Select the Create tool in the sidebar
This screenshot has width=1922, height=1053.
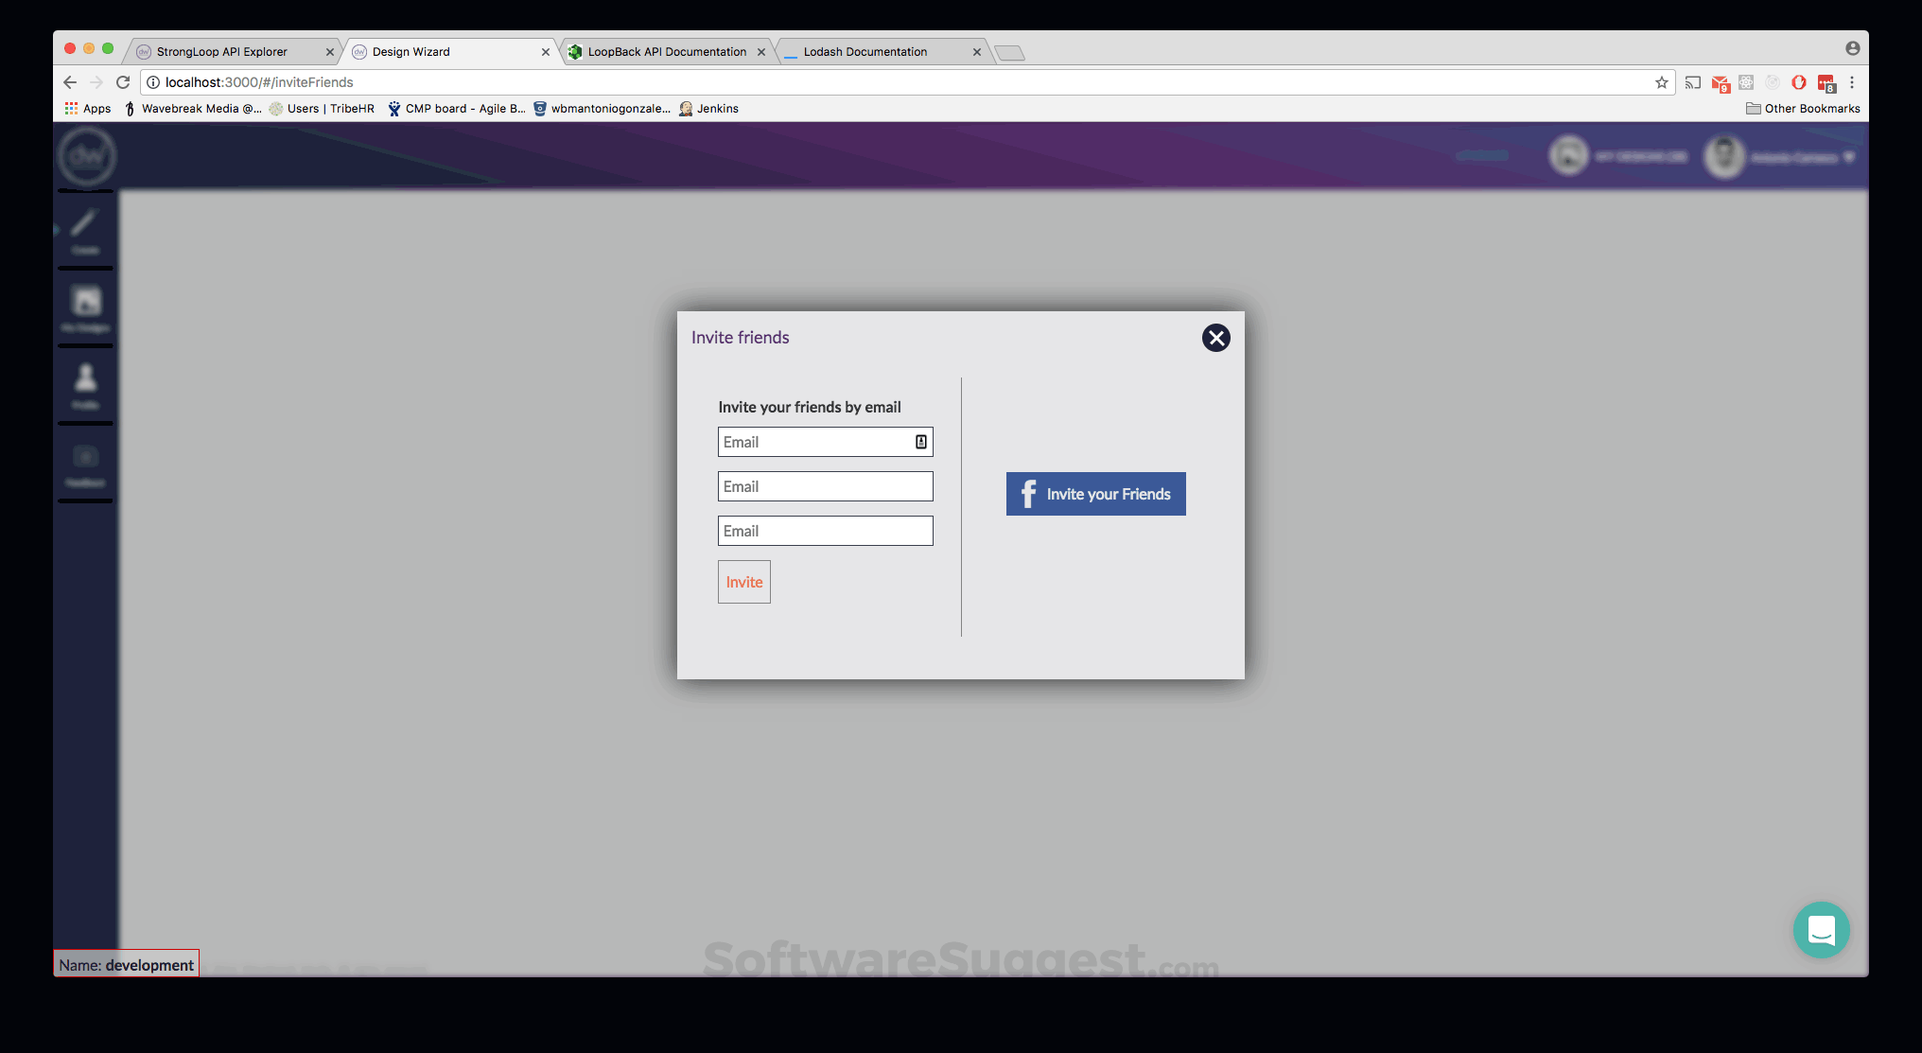click(x=85, y=230)
